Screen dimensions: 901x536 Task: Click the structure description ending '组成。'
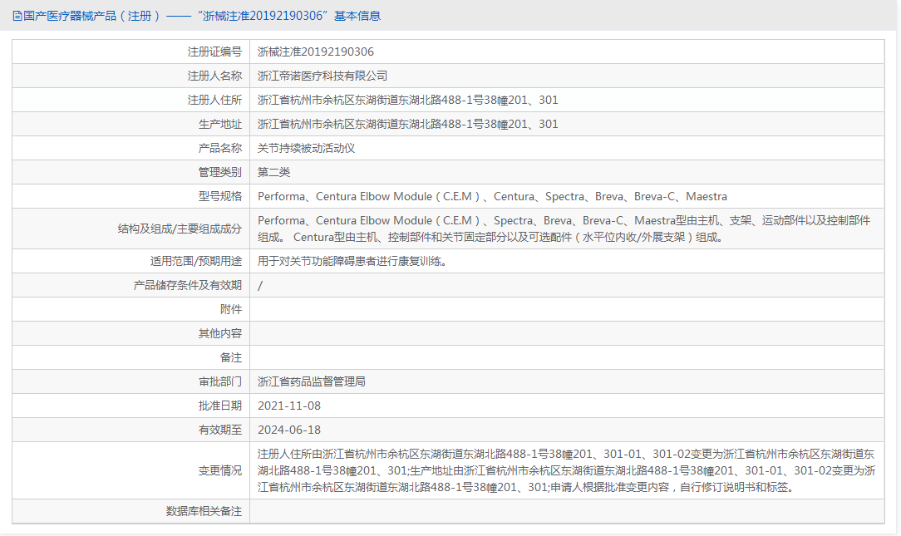point(564,229)
